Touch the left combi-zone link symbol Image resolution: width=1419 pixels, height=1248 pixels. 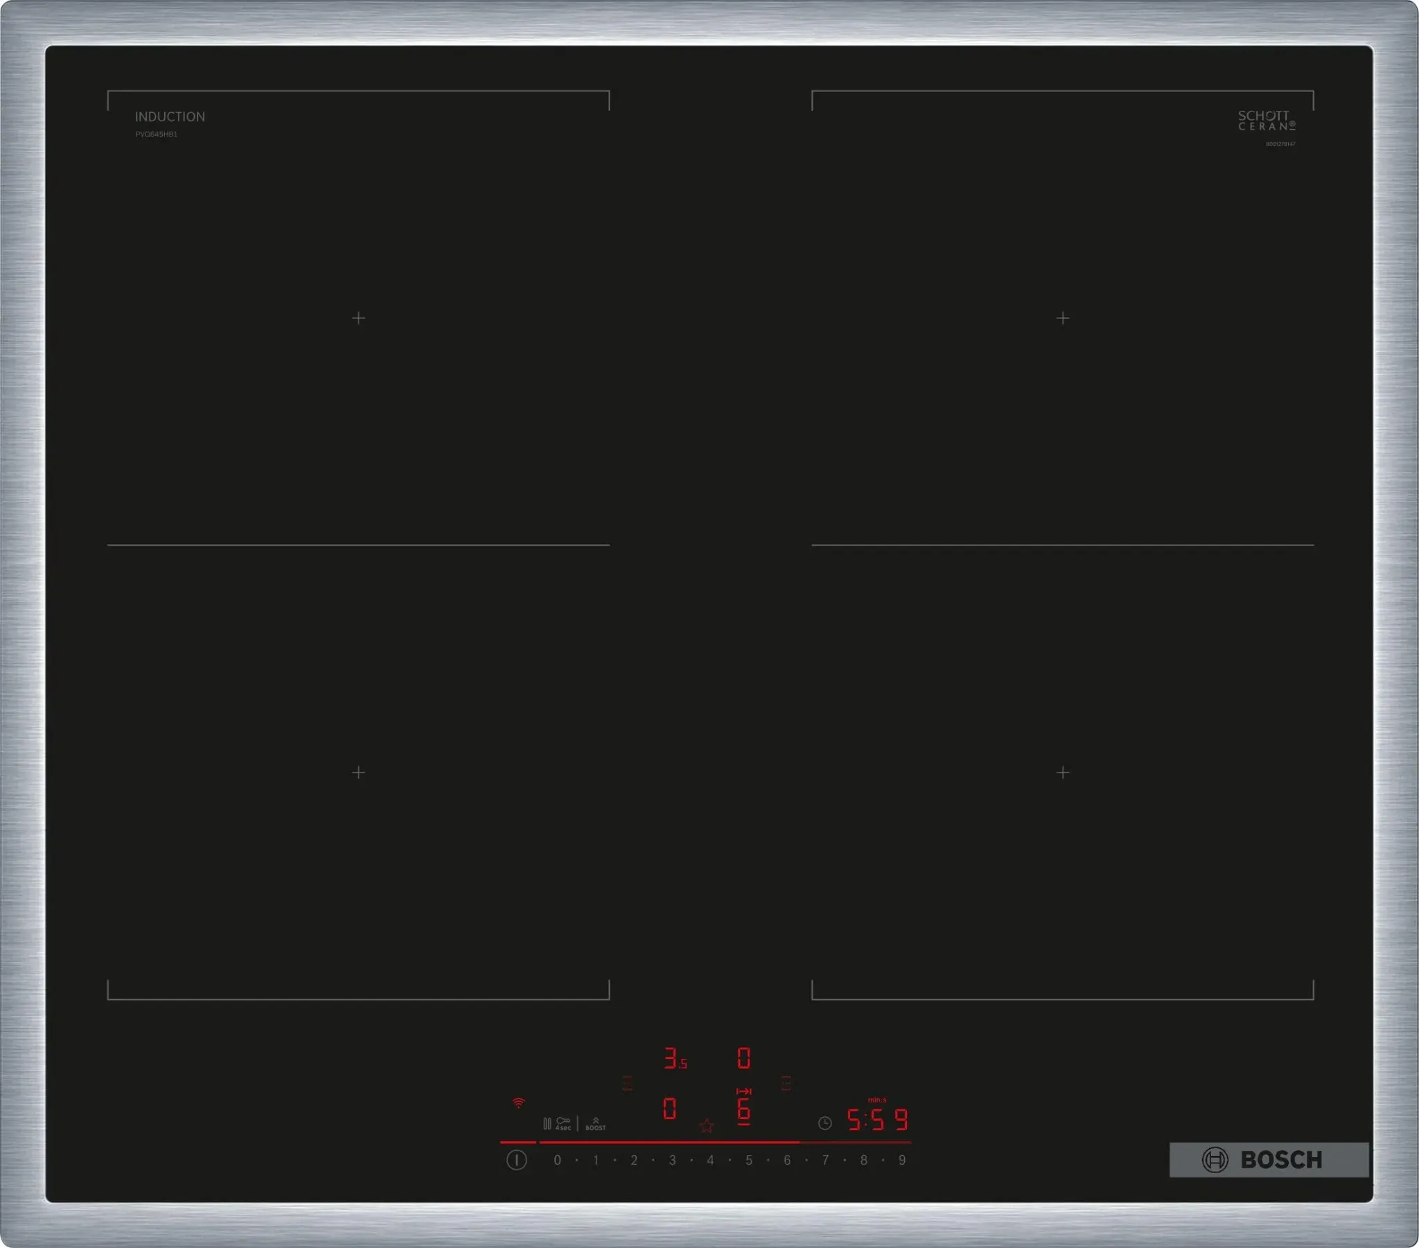pos(627,1083)
